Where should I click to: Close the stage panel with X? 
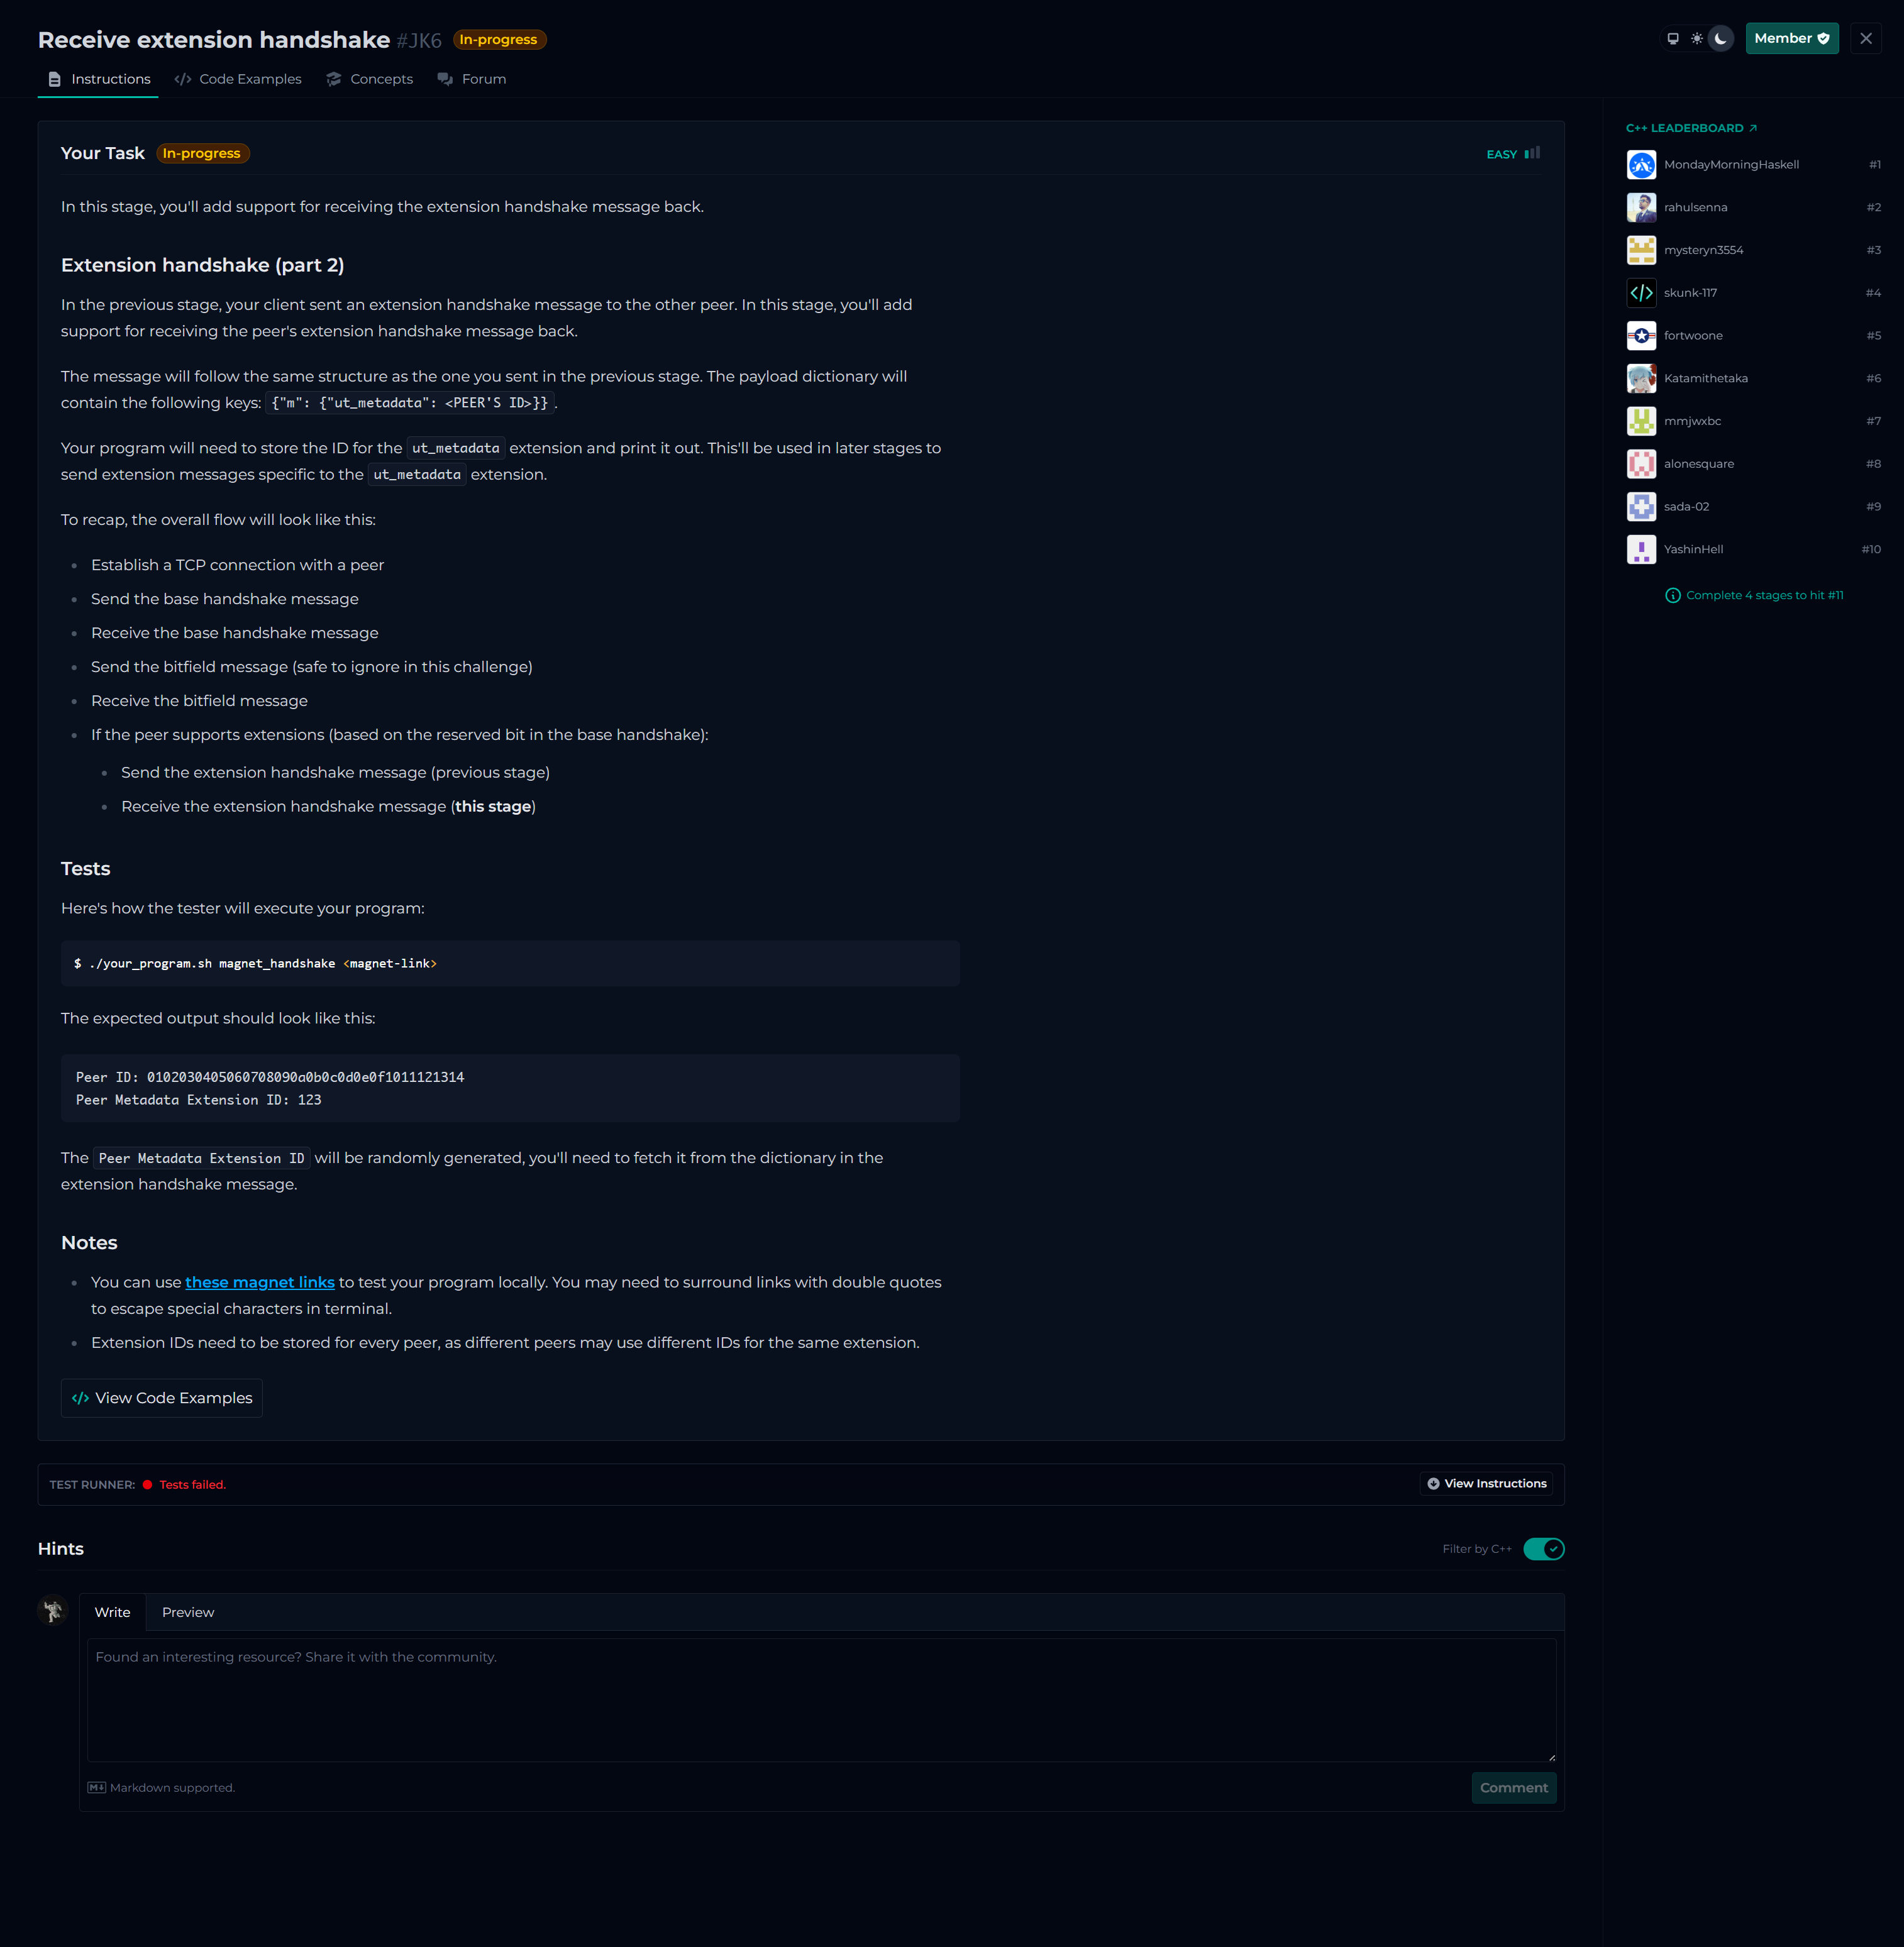[x=1866, y=39]
